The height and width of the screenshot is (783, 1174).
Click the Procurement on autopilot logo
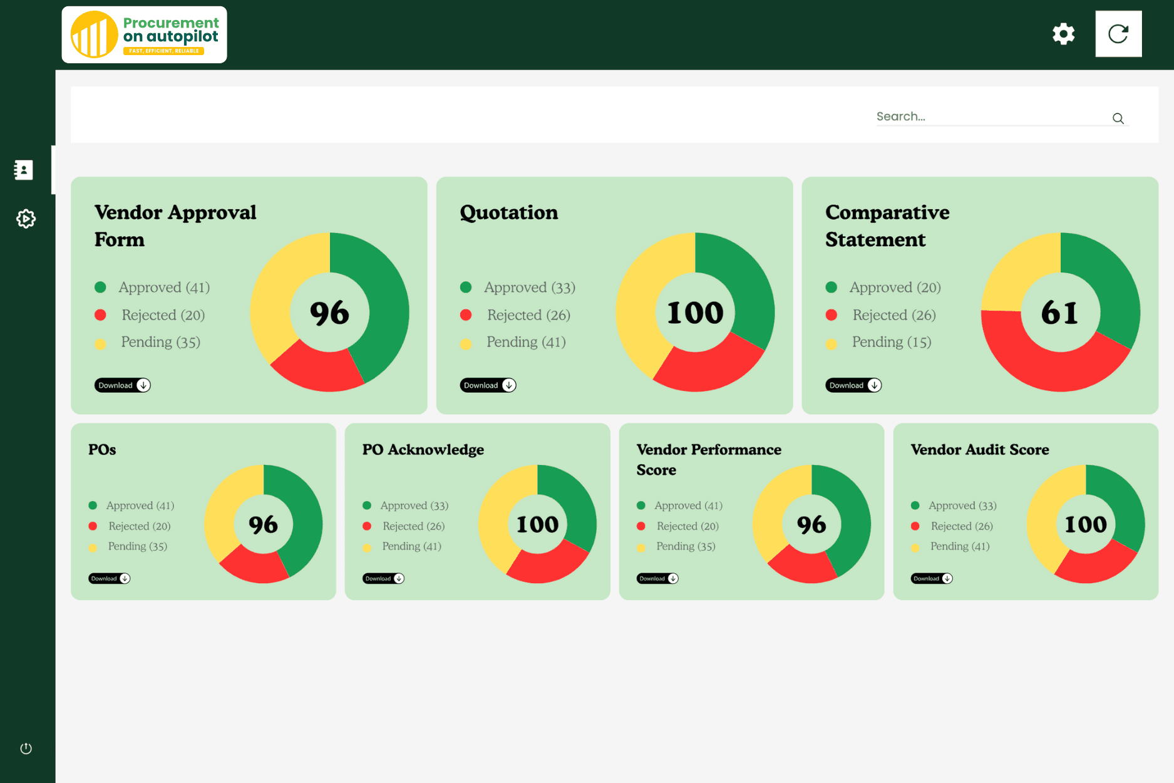click(143, 34)
